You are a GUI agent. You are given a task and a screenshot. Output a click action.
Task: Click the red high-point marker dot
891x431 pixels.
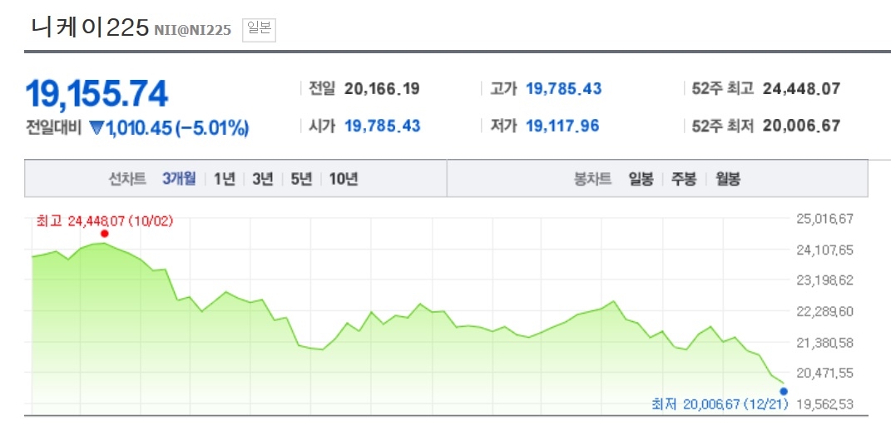pos(104,234)
